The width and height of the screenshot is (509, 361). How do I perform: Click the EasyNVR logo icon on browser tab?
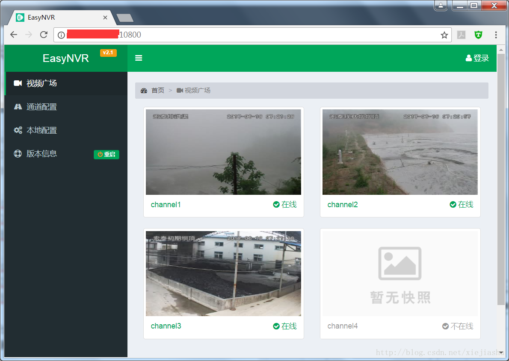coord(20,18)
